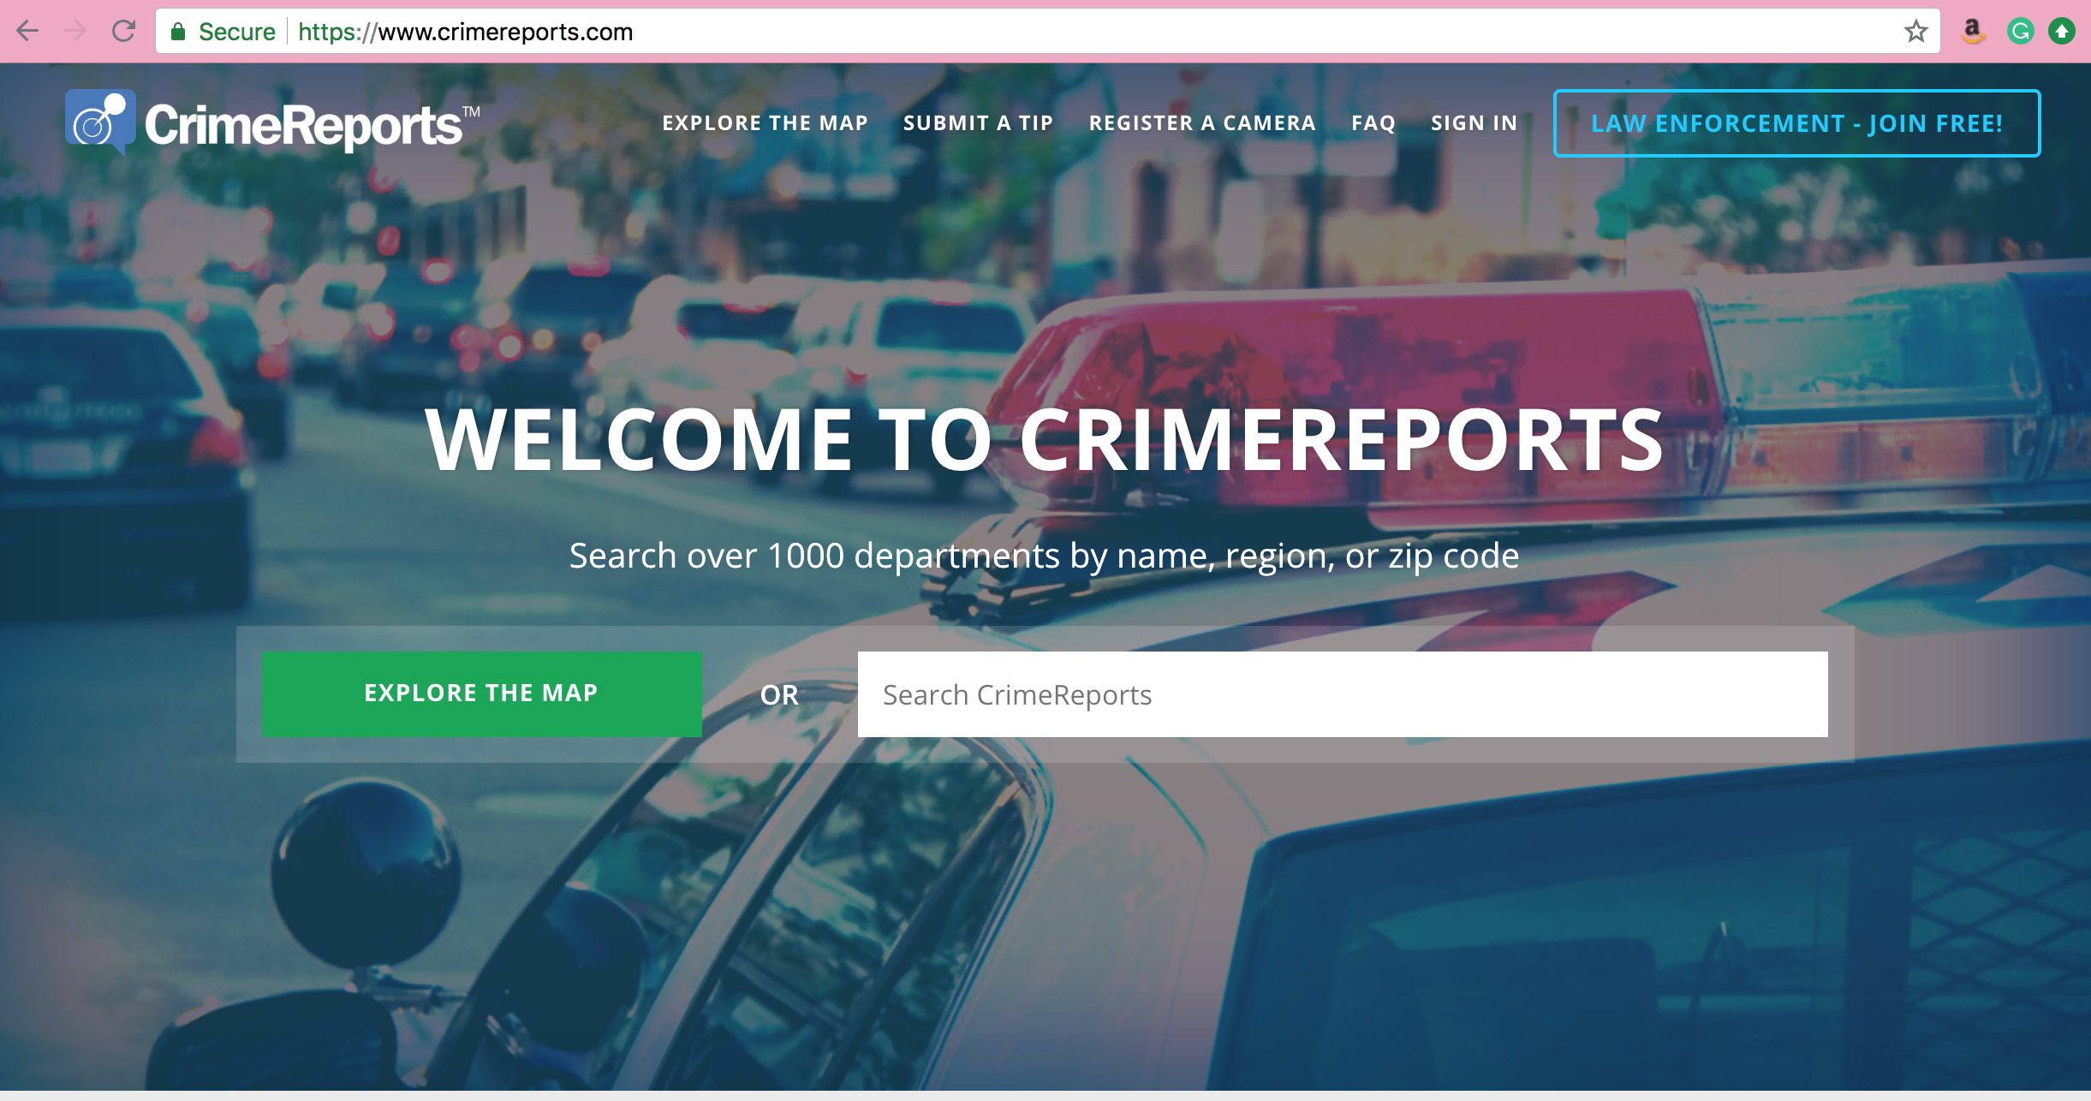Click the browser back arrow
Image resolution: width=2091 pixels, height=1101 pixels.
pos(28,32)
